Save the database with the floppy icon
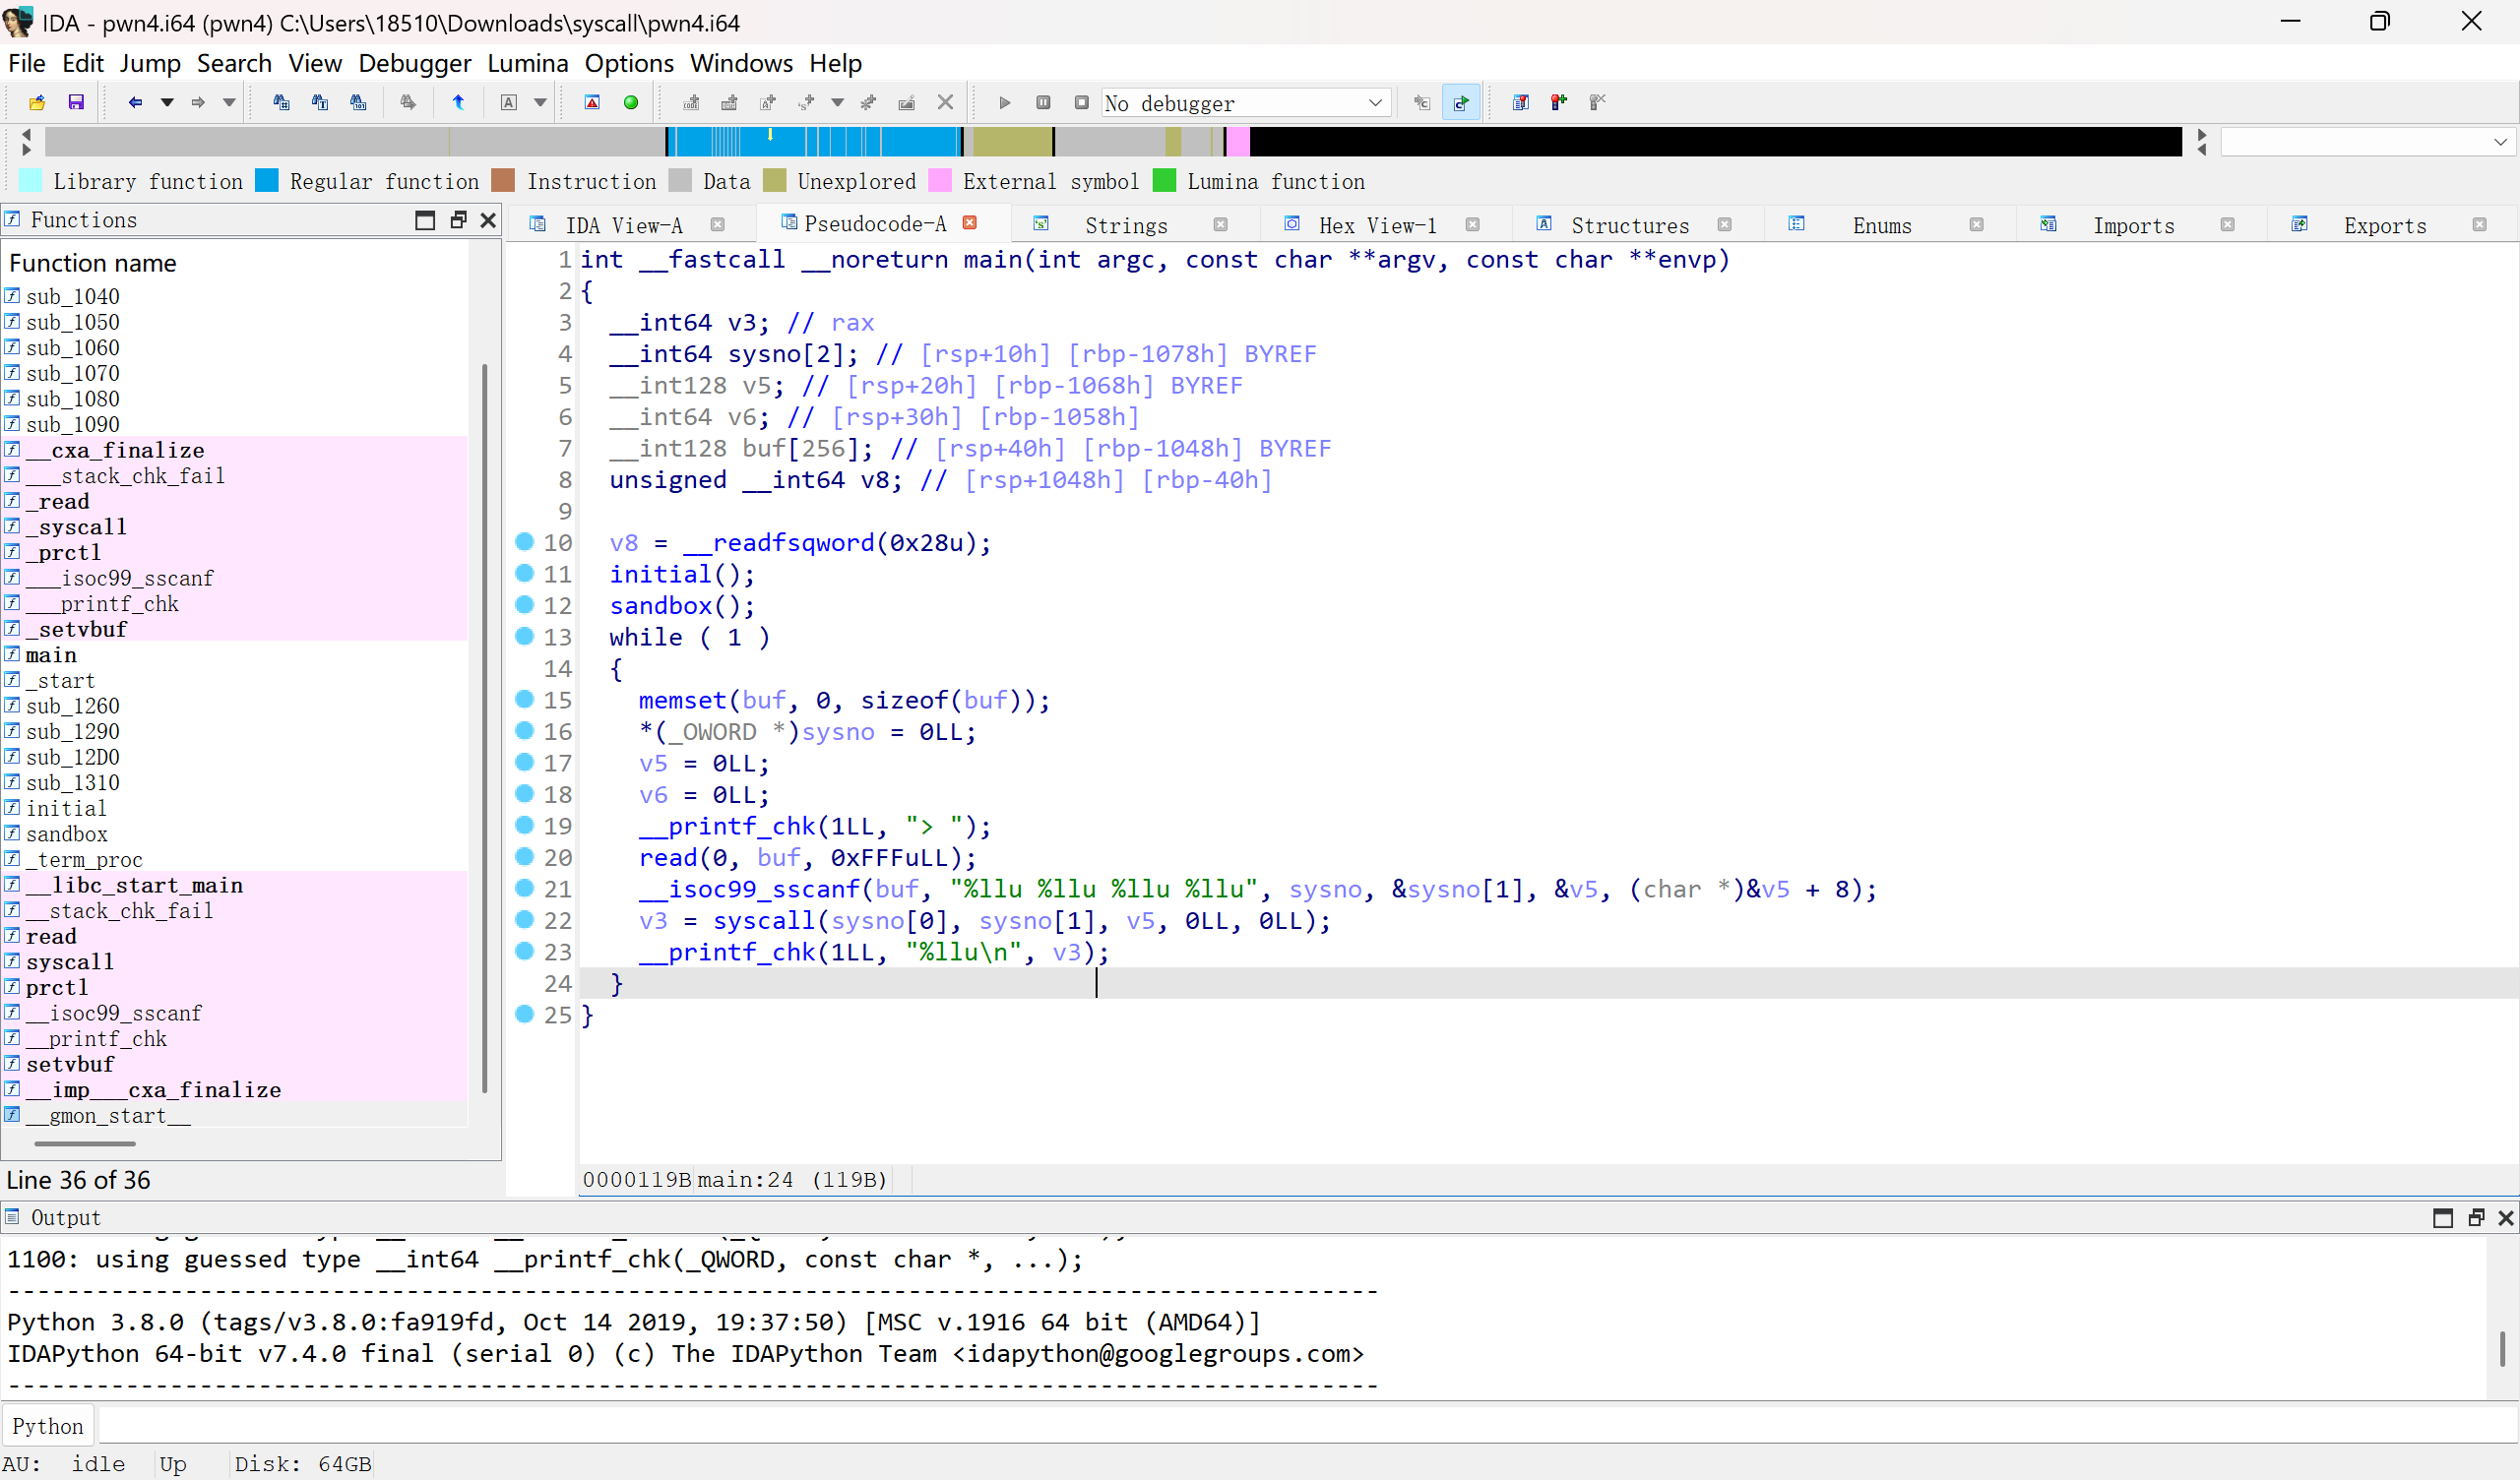The image size is (2520, 1480). click(x=76, y=102)
